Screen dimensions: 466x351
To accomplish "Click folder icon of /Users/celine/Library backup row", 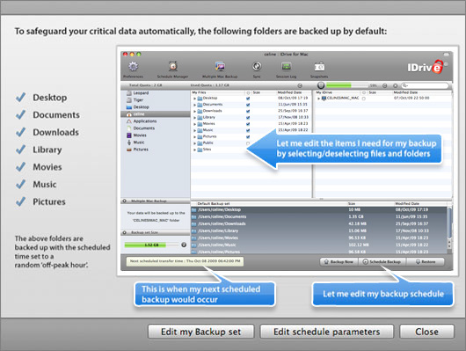I will (194, 231).
